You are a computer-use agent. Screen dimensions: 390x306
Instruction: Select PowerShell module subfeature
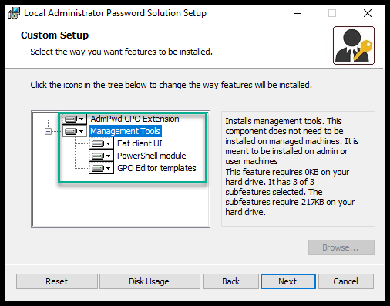click(x=152, y=156)
